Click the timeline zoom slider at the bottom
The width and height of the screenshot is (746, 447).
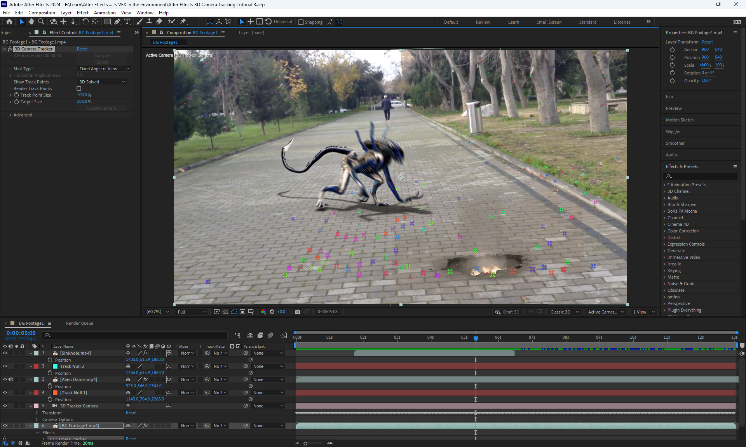pyautogui.click(x=305, y=443)
